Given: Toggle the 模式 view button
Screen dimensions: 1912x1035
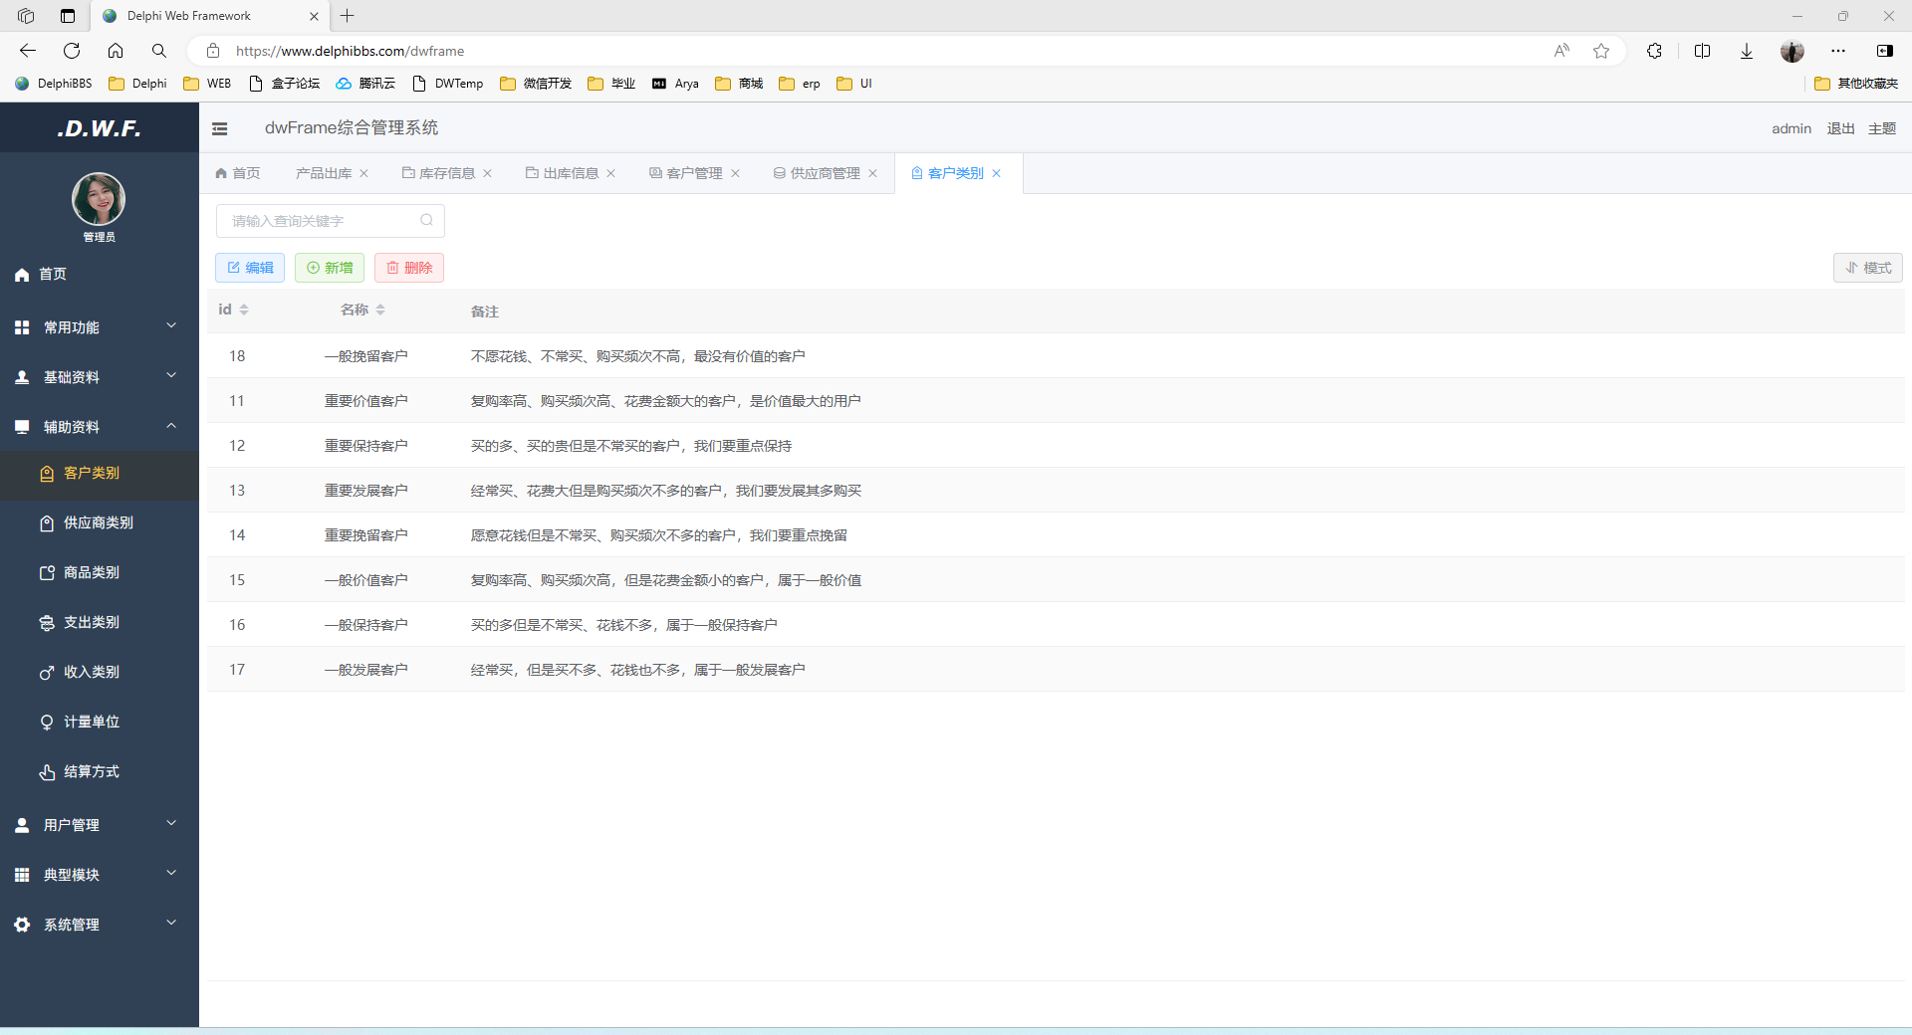Looking at the screenshot, I should pyautogui.click(x=1867, y=268).
